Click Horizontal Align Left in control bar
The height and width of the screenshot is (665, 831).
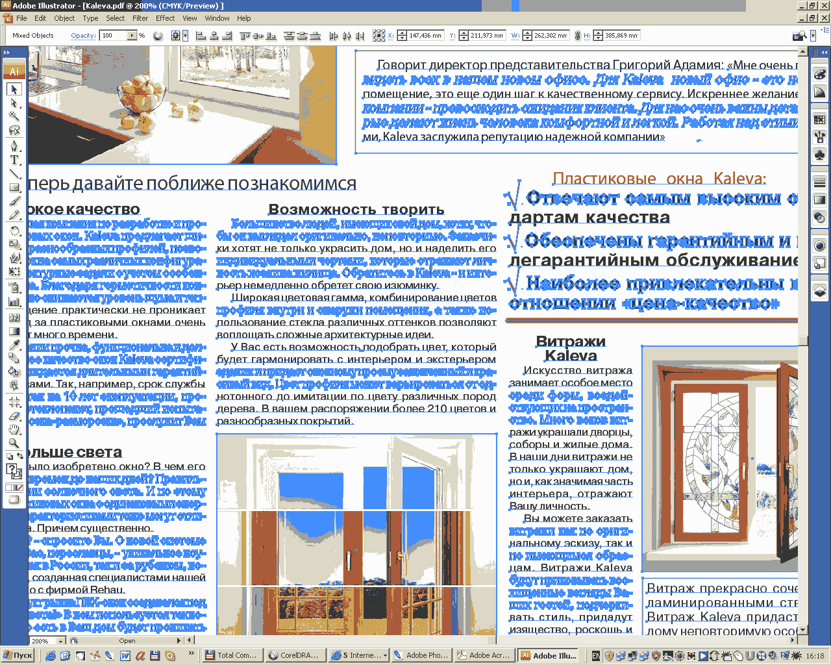click(x=201, y=36)
